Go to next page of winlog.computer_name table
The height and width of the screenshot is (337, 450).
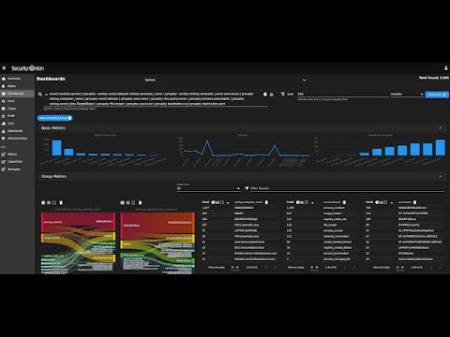coord(275,268)
